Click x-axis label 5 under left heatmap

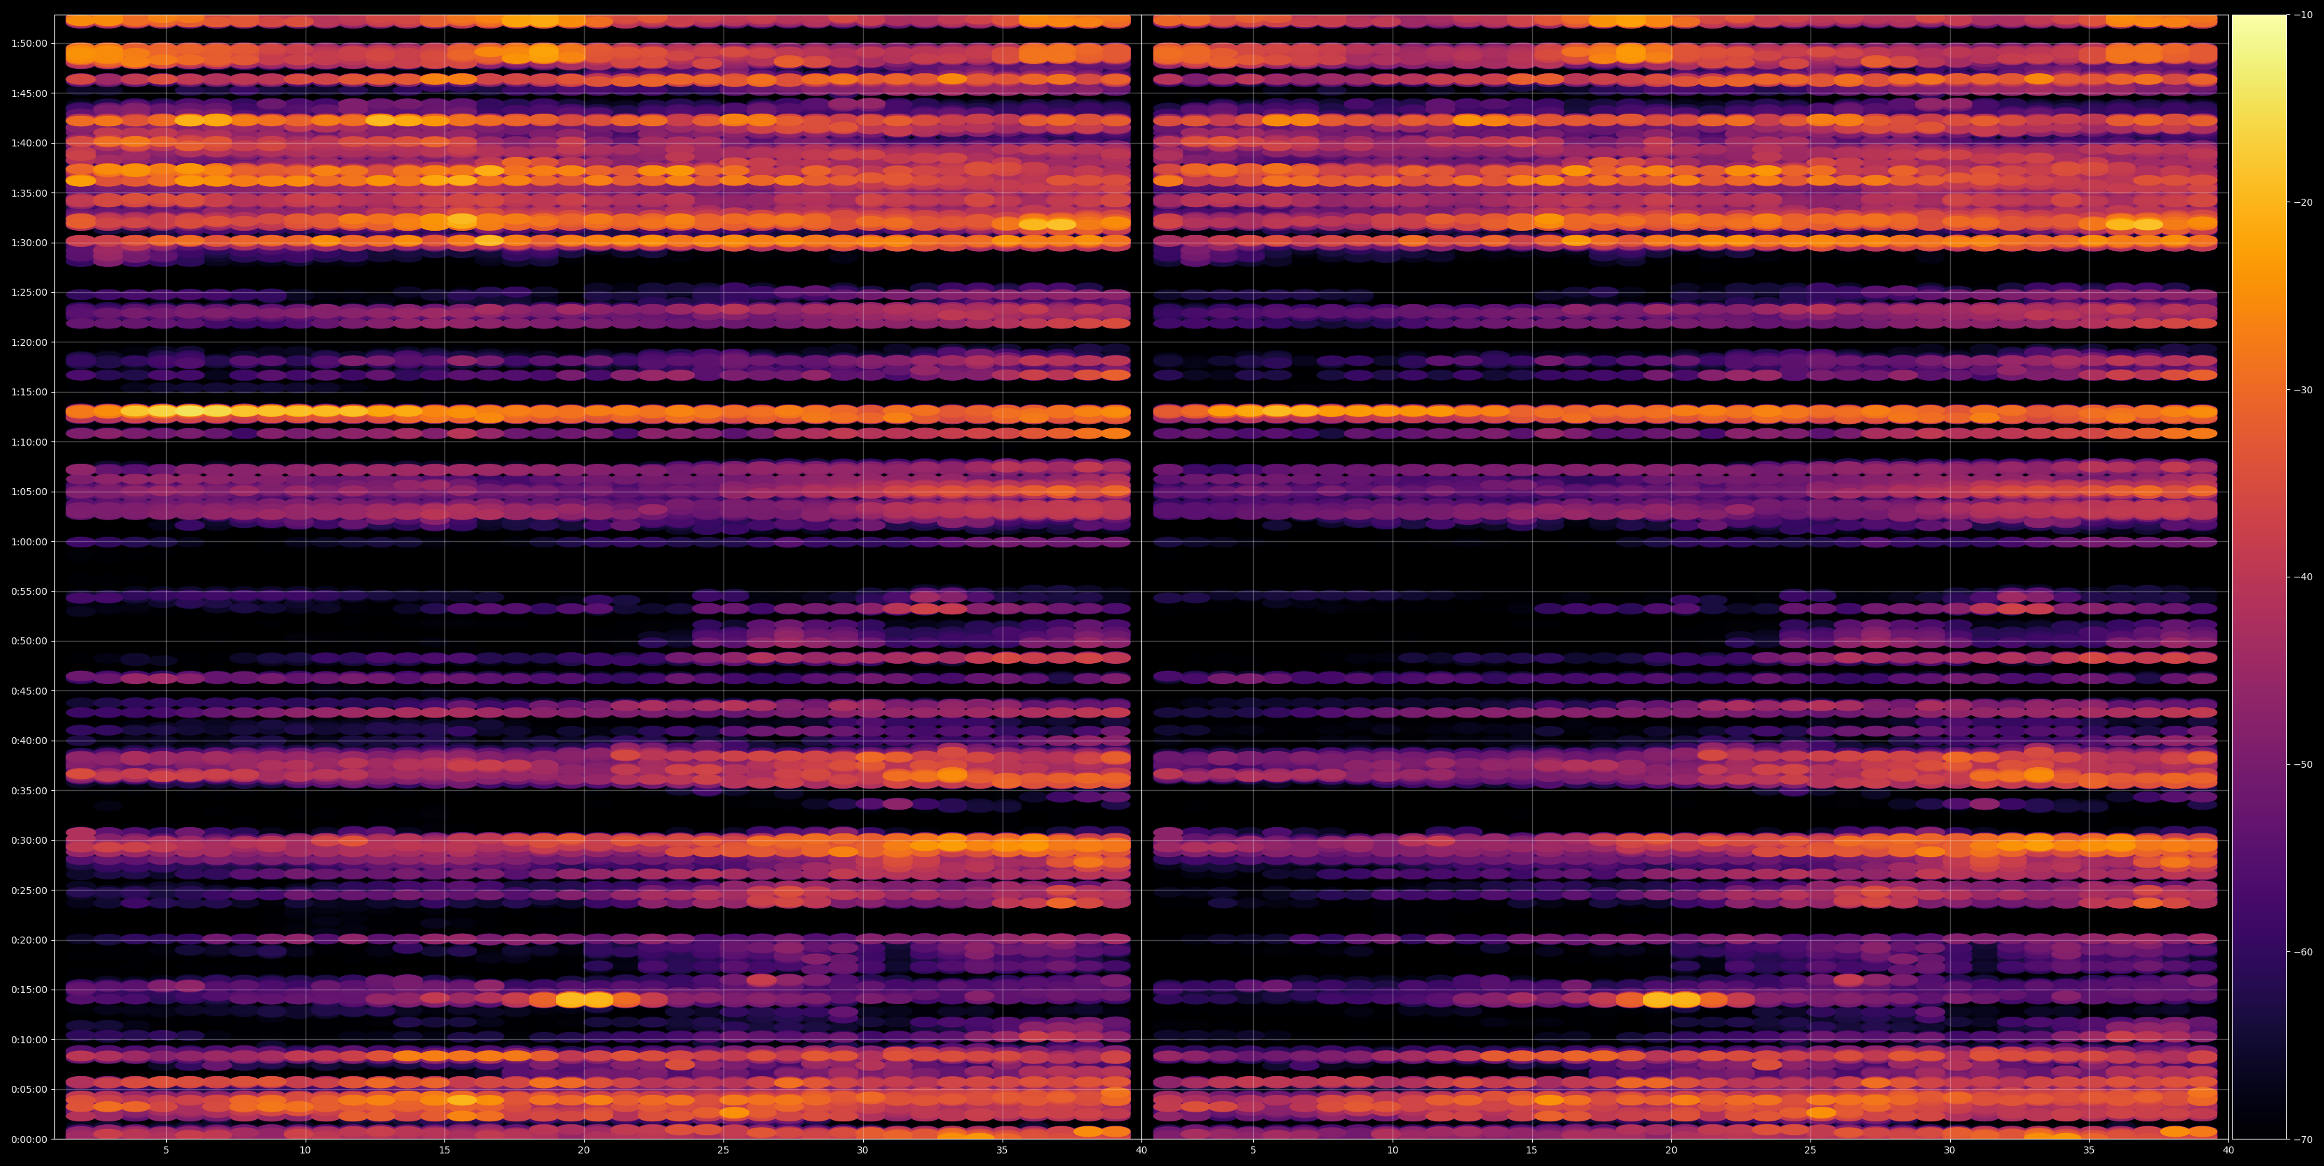coord(166,1151)
